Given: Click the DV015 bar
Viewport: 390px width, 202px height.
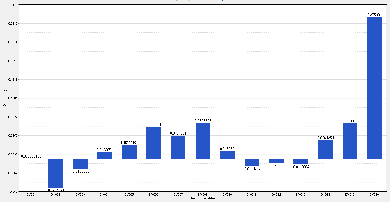Looking at the screenshot, I should pos(350,141).
